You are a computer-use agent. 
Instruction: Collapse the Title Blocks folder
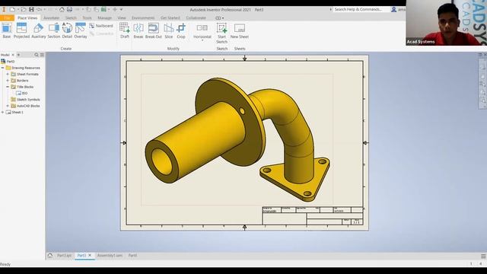coord(8,87)
